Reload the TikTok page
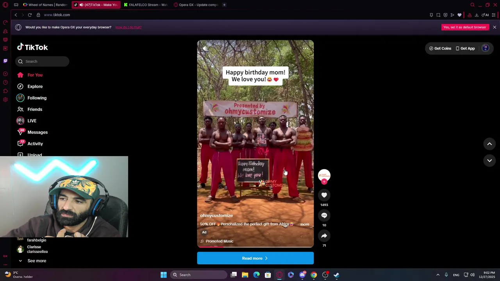Image resolution: width=500 pixels, height=281 pixels. [30, 15]
